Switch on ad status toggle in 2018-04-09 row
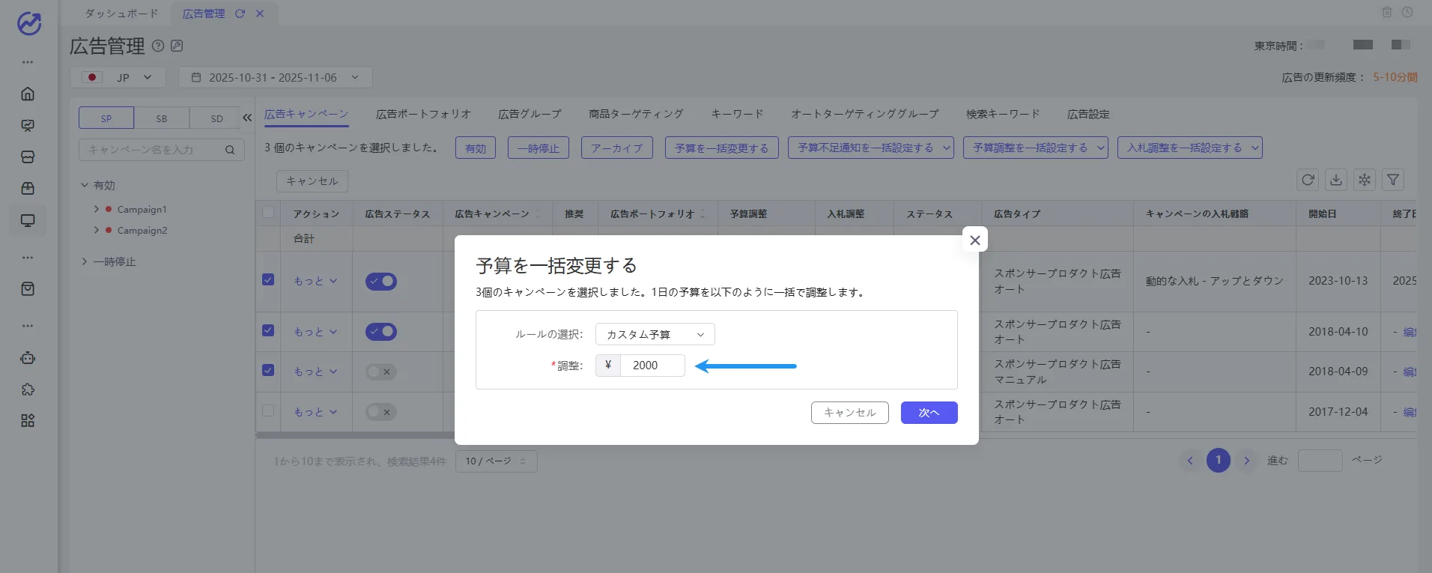 pyautogui.click(x=381, y=372)
